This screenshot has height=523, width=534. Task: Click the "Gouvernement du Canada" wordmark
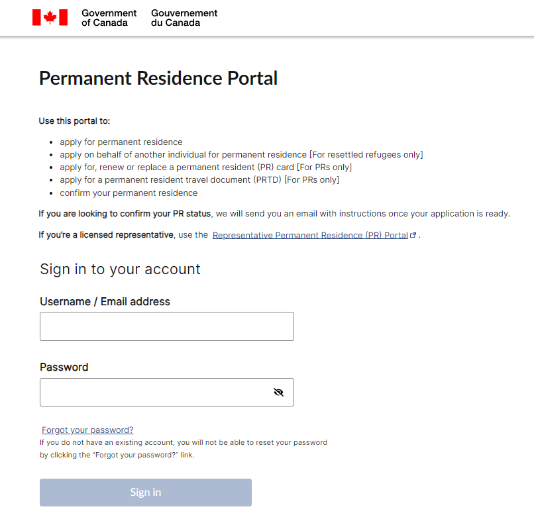[184, 18]
